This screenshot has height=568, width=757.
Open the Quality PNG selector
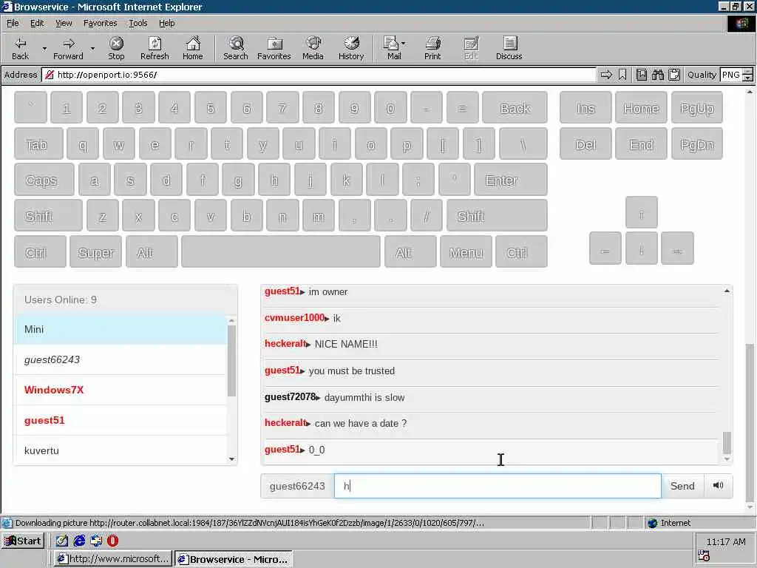point(736,75)
